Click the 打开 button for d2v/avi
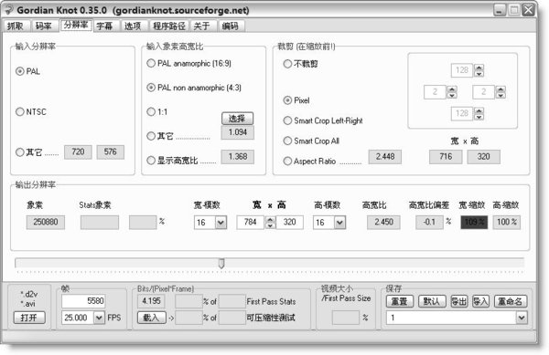 pos(29,318)
